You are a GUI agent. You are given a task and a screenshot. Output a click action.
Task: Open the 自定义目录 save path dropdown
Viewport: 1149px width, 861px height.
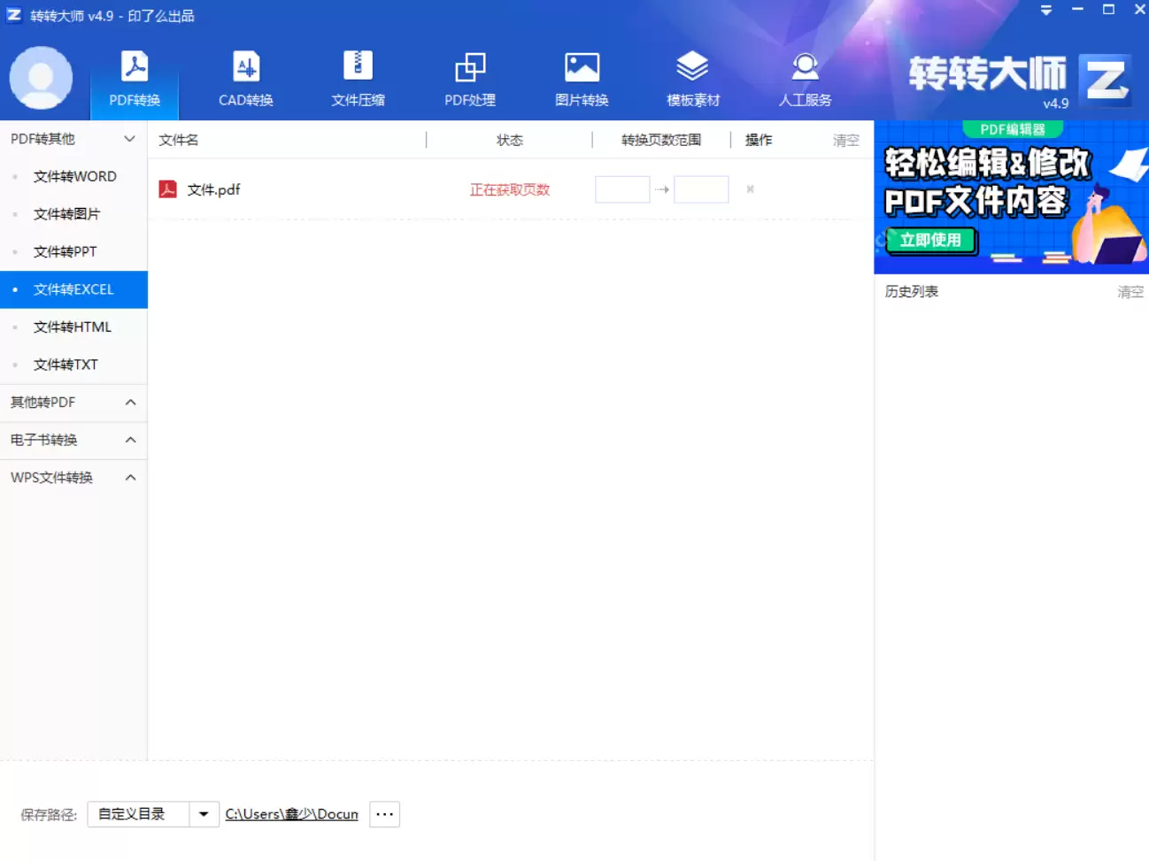pyautogui.click(x=204, y=813)
